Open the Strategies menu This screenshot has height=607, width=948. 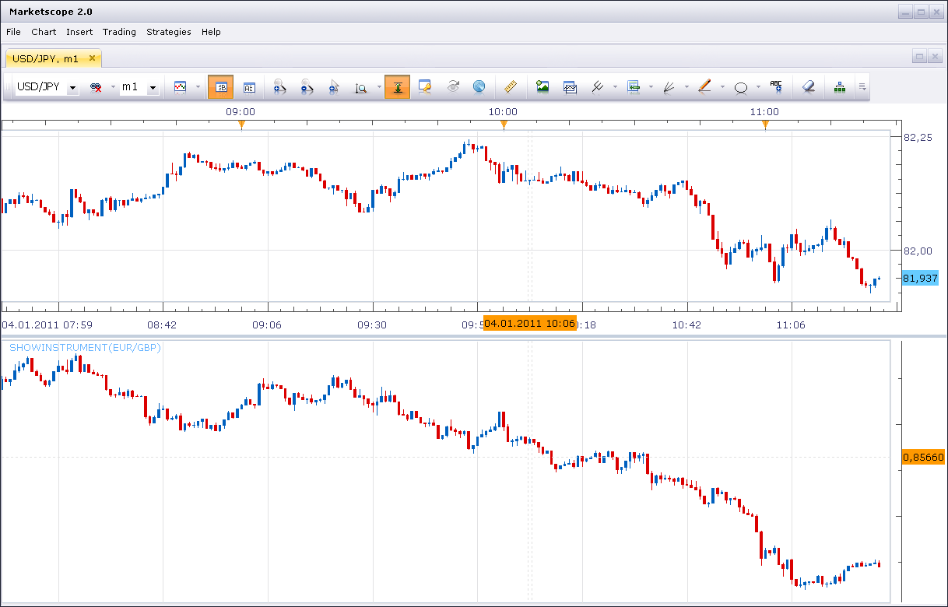click(x=169, y=32)
